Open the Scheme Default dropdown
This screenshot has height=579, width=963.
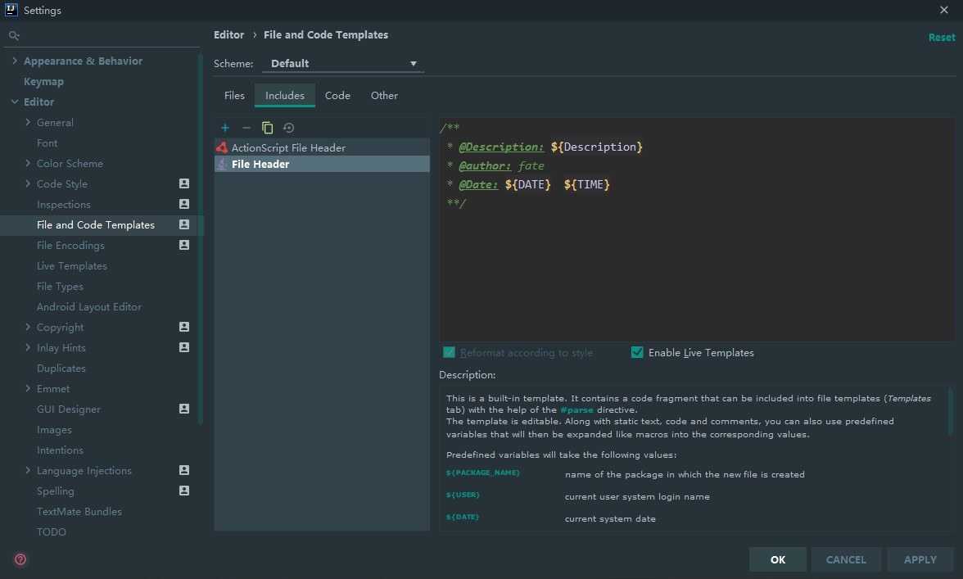pyautogui.click(x=342, y=63)
